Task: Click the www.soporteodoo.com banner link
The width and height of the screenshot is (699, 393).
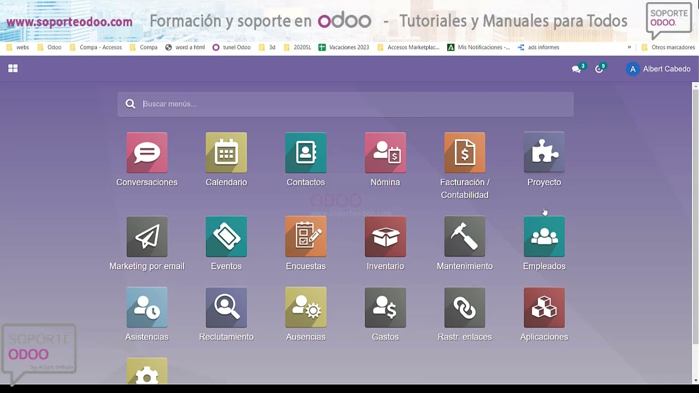Action: tap(69, 22)
